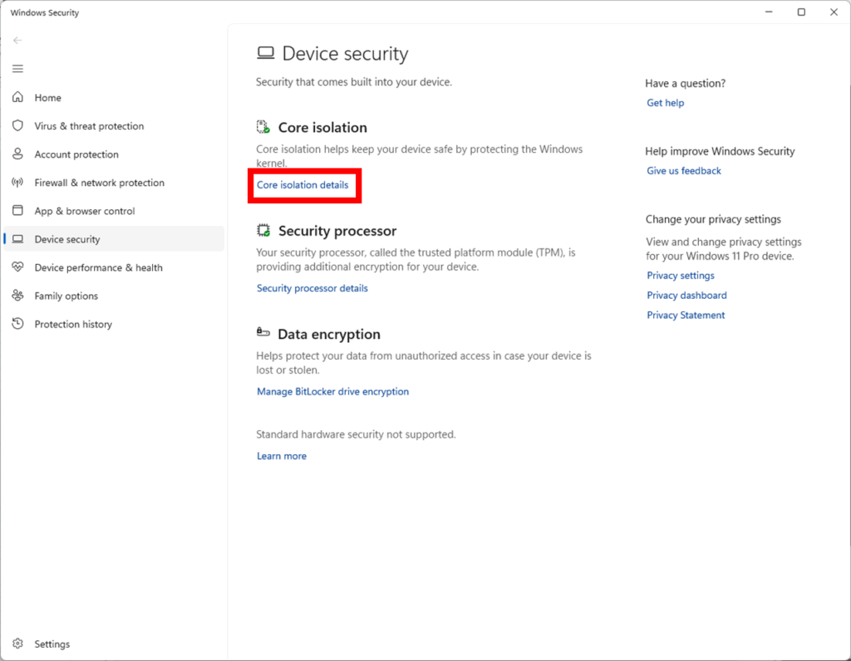Open Security processor details link

(x=312, y=288)
